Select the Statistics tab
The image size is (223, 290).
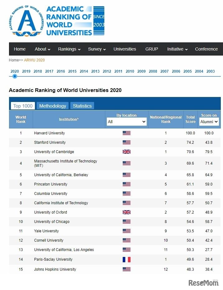tap(82, 106)
